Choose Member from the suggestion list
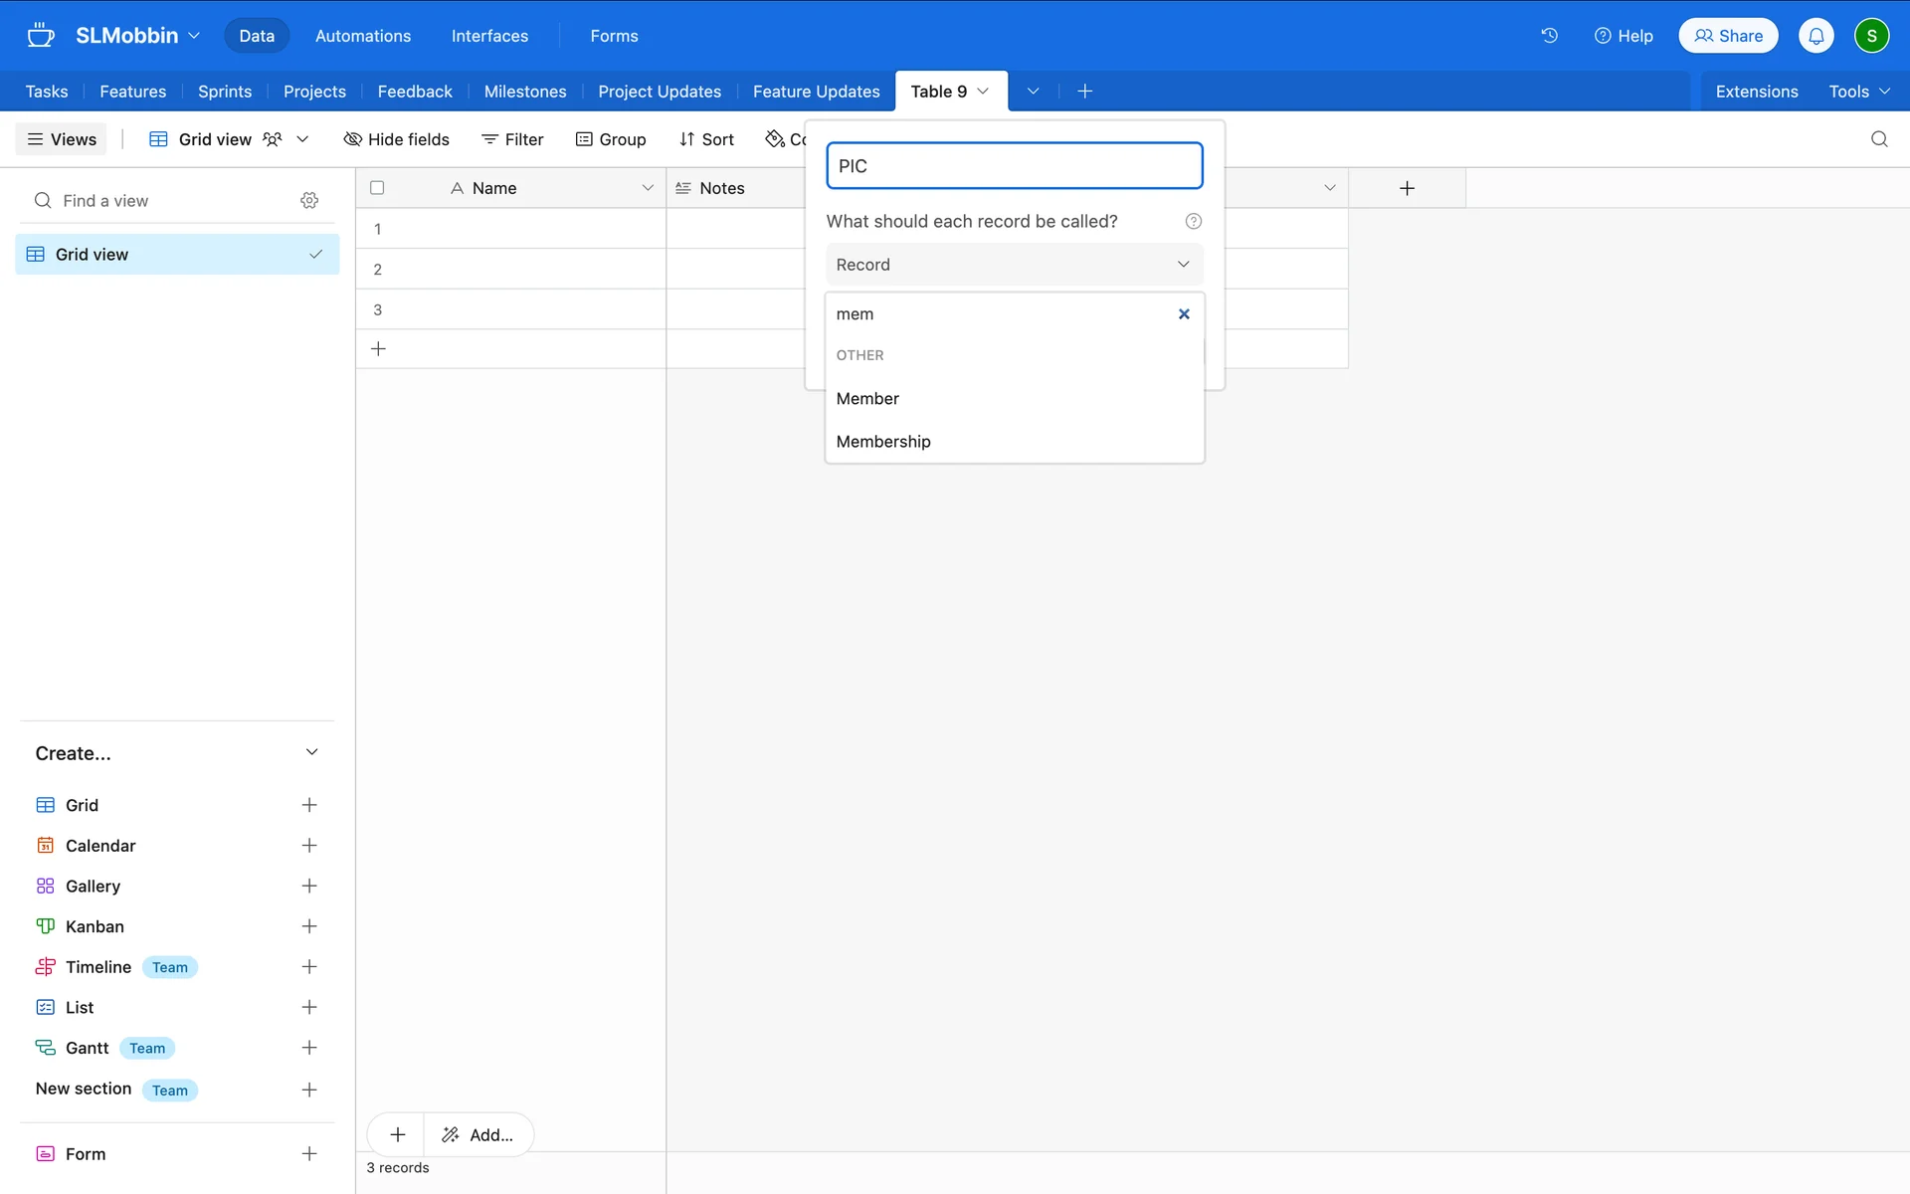Screen dimensions: 1910x1194 [867, 399]
